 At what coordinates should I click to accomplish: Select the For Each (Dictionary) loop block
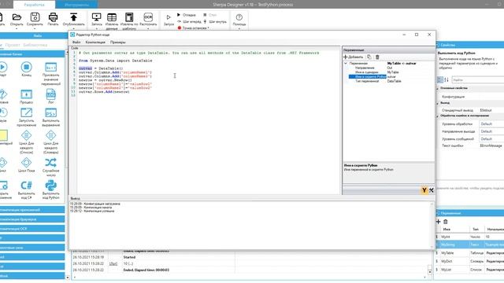point(50,135)
